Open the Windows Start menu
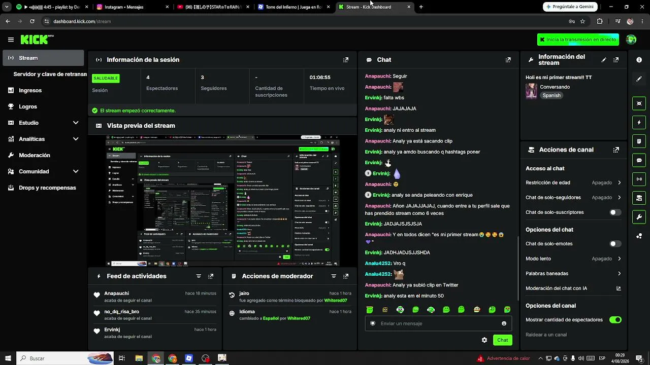650x365 pixels. [x=8, y=358]
